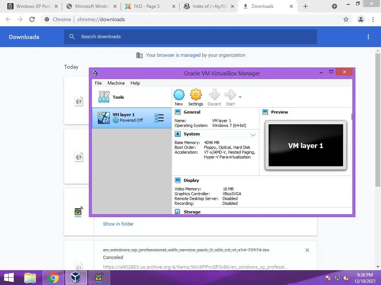The image size is (381, 285).
Task: Click the muted volume tray icon
Action: click(346, 278)
